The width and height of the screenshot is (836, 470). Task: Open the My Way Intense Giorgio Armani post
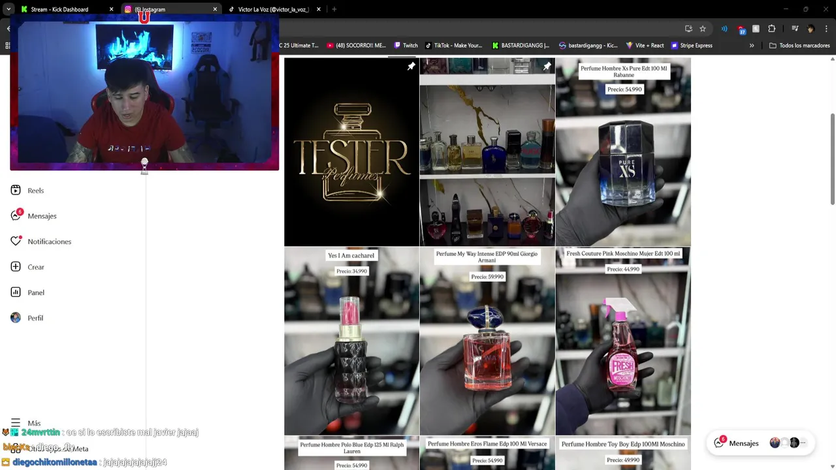[x=487, y=341]
